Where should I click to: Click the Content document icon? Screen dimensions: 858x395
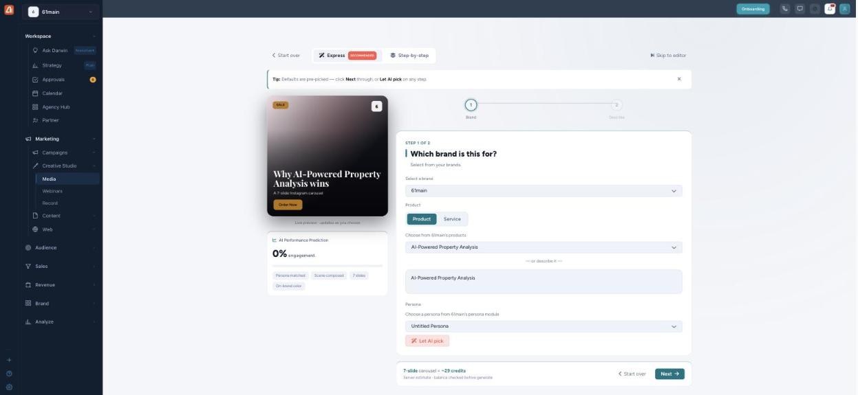(36, 216)
